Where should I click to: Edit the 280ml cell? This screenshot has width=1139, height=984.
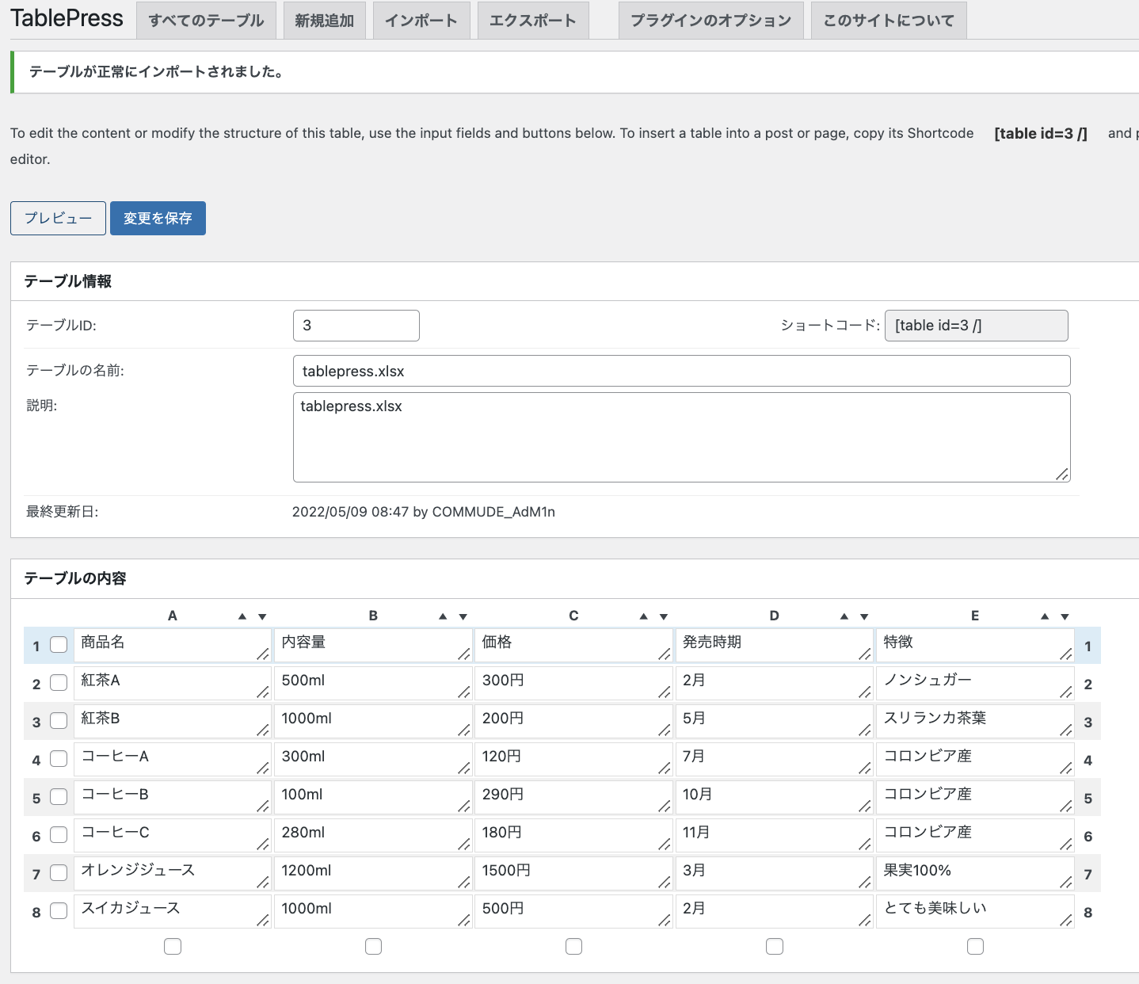click(x=373, y=835)
